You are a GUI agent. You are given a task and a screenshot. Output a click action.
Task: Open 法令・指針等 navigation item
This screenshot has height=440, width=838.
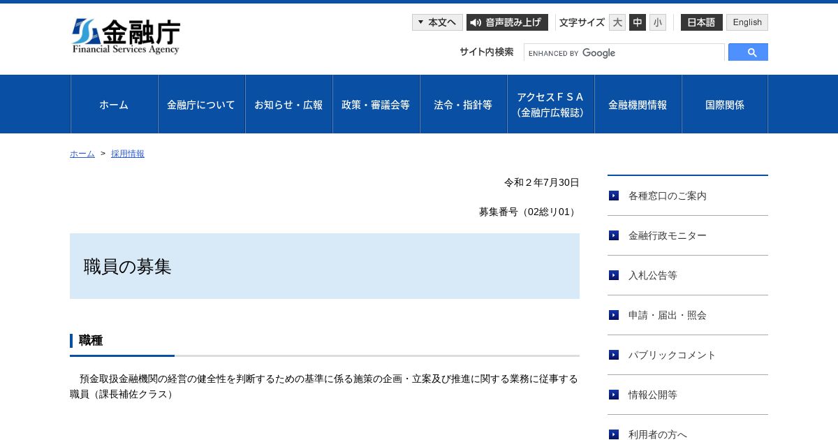(x=464, y=104)
